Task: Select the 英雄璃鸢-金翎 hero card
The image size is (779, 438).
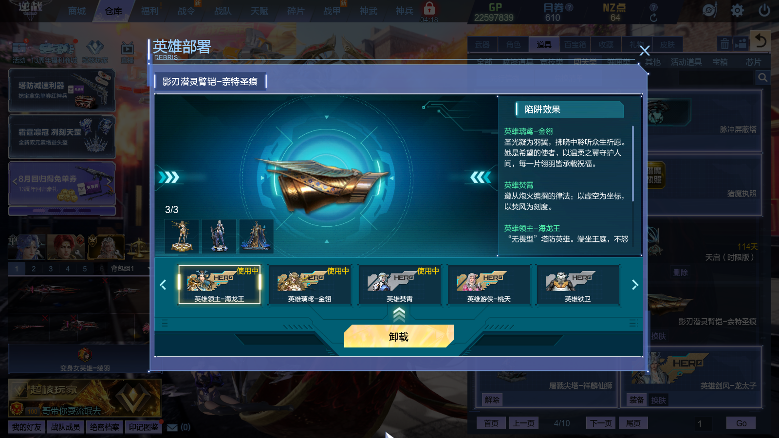Action: pos(310,285)
